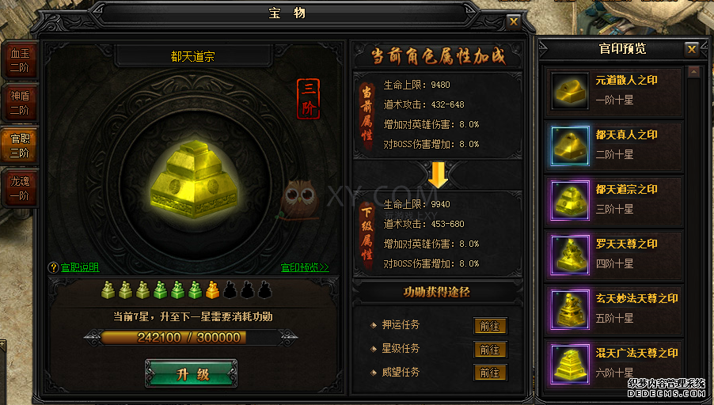714x405 pixels.
Task: Switch to the 血玉 二阶 tab
Action: 20,61
